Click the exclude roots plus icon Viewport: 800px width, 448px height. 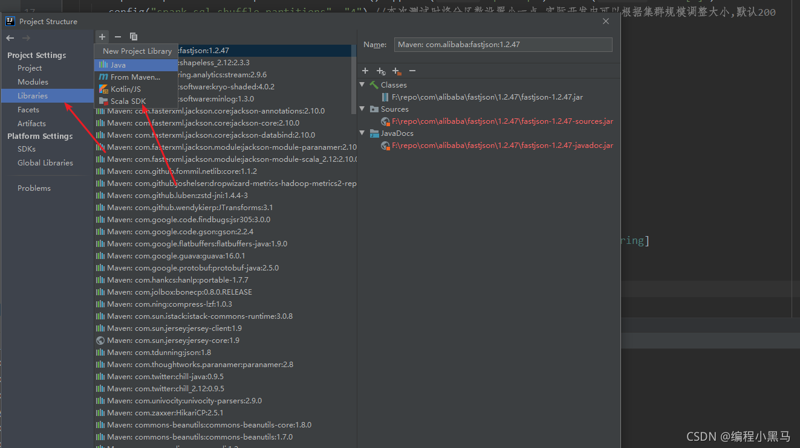397,71
